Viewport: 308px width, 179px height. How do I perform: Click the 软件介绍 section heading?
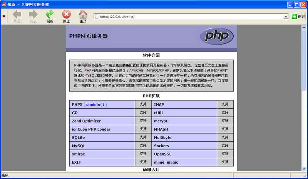point(151,55)
